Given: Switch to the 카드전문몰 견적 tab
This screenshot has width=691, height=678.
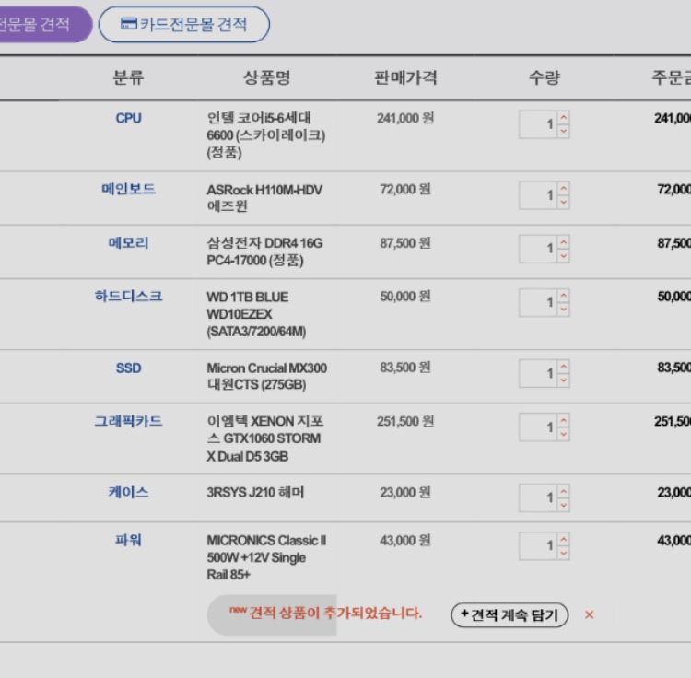Looking at the screenshot, I should pos(184,25).
